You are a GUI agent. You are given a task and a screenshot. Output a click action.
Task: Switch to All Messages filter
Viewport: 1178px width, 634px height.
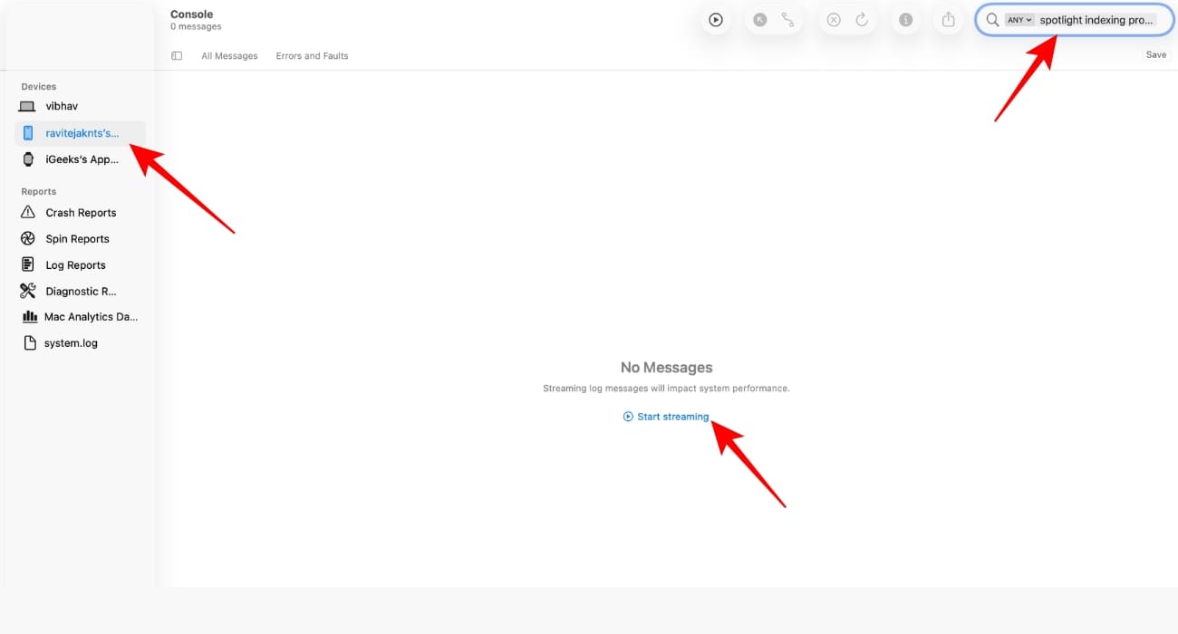[229, 56]
